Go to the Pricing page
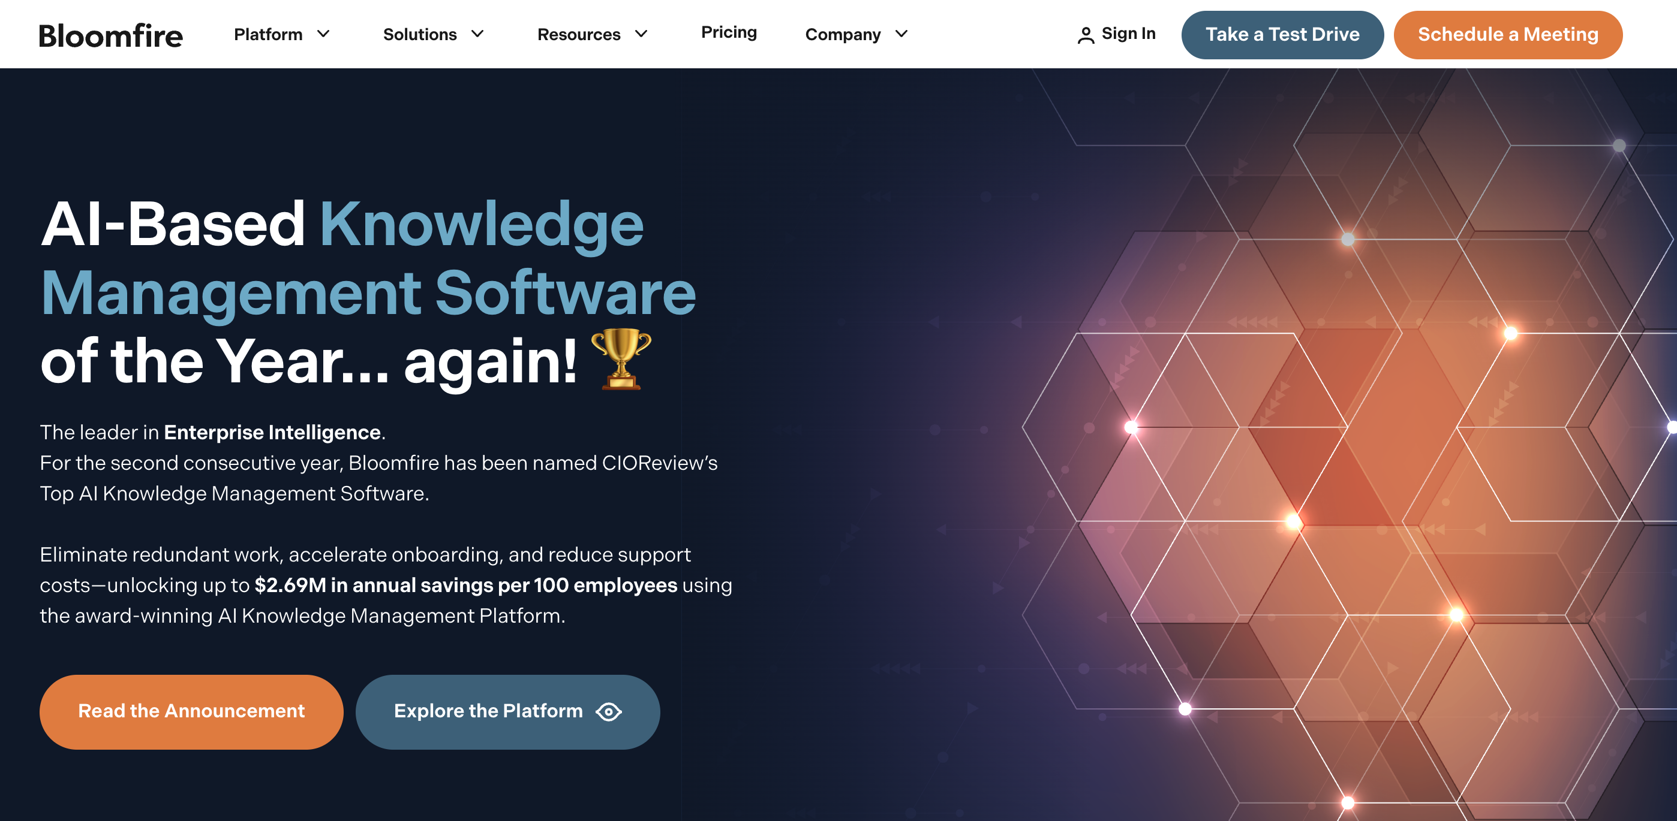The image size is (1677, 821). (x=729, y=32)
